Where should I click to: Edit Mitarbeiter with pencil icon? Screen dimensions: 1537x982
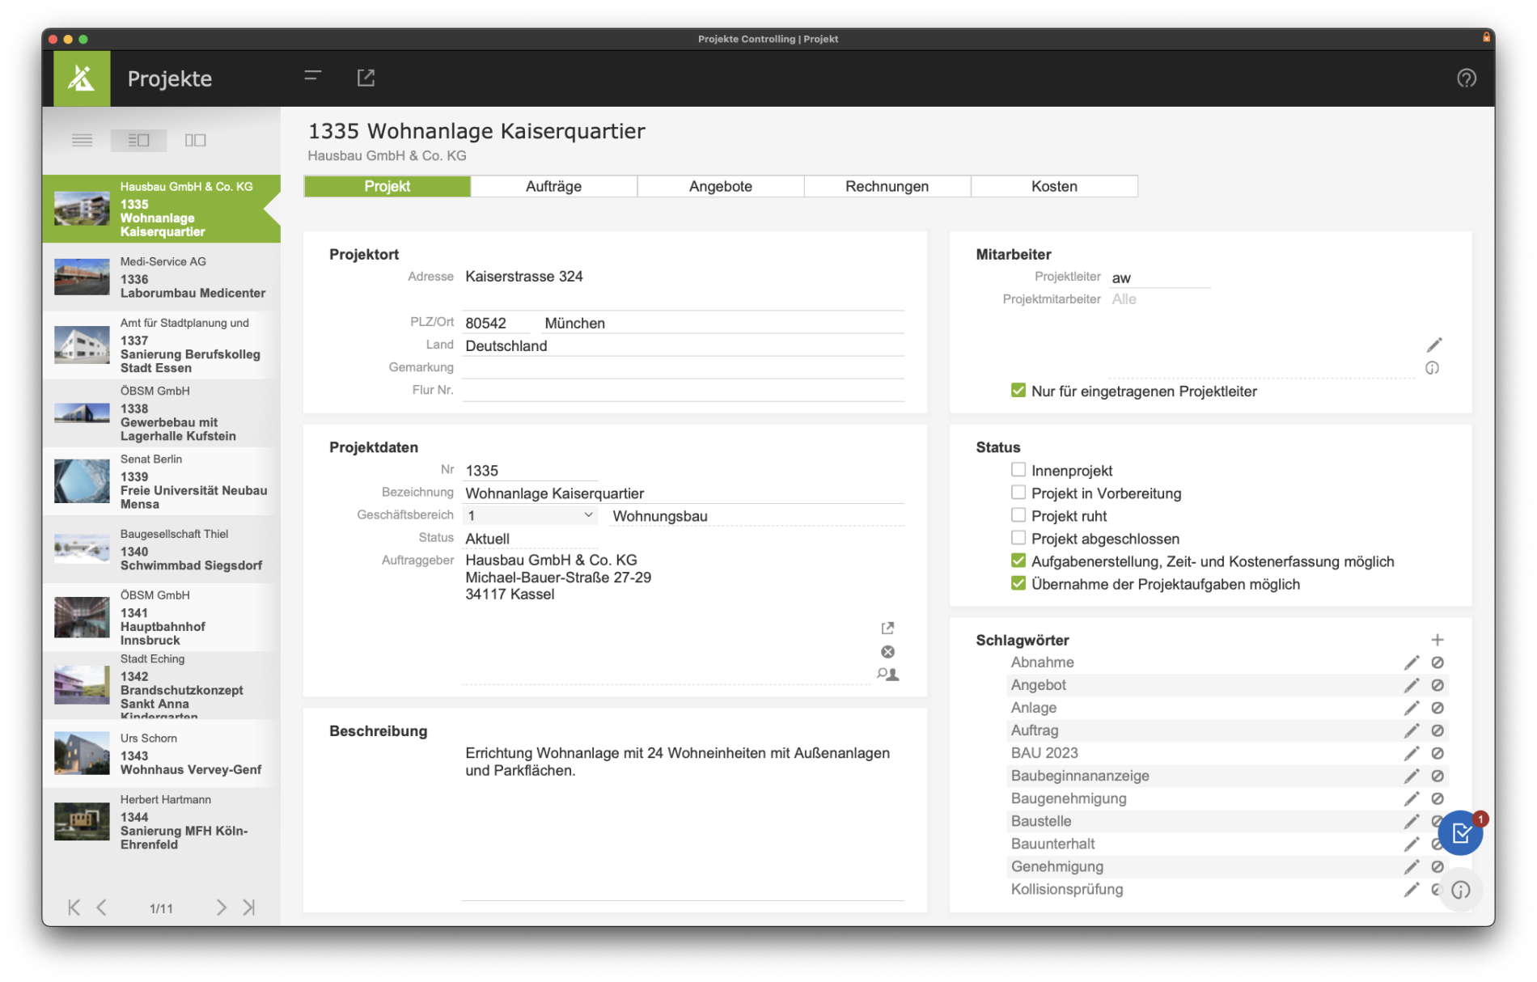click(x=1433, y=345)
